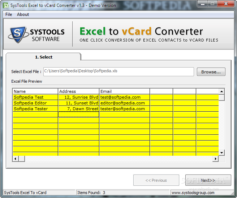
Task: Click the SysTools Software shield logo
Action: click(x=18, y=34)
